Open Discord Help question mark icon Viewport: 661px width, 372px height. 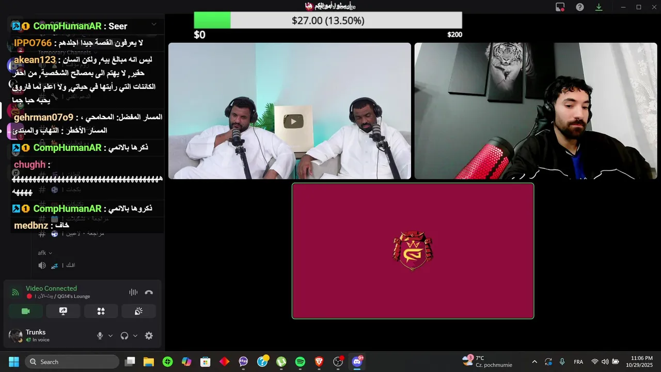coord(580,7)
